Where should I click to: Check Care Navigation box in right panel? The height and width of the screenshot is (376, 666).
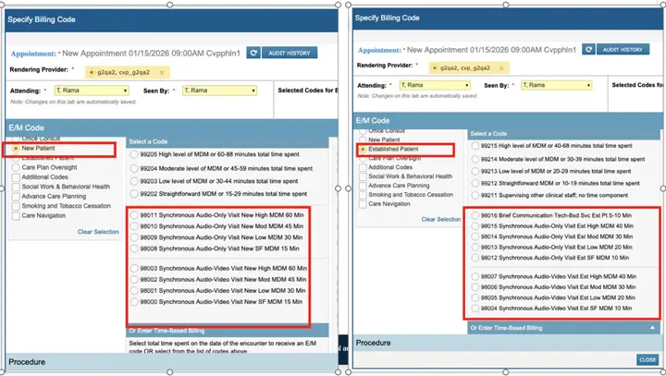pyautogui.click(x=363, y=203)
